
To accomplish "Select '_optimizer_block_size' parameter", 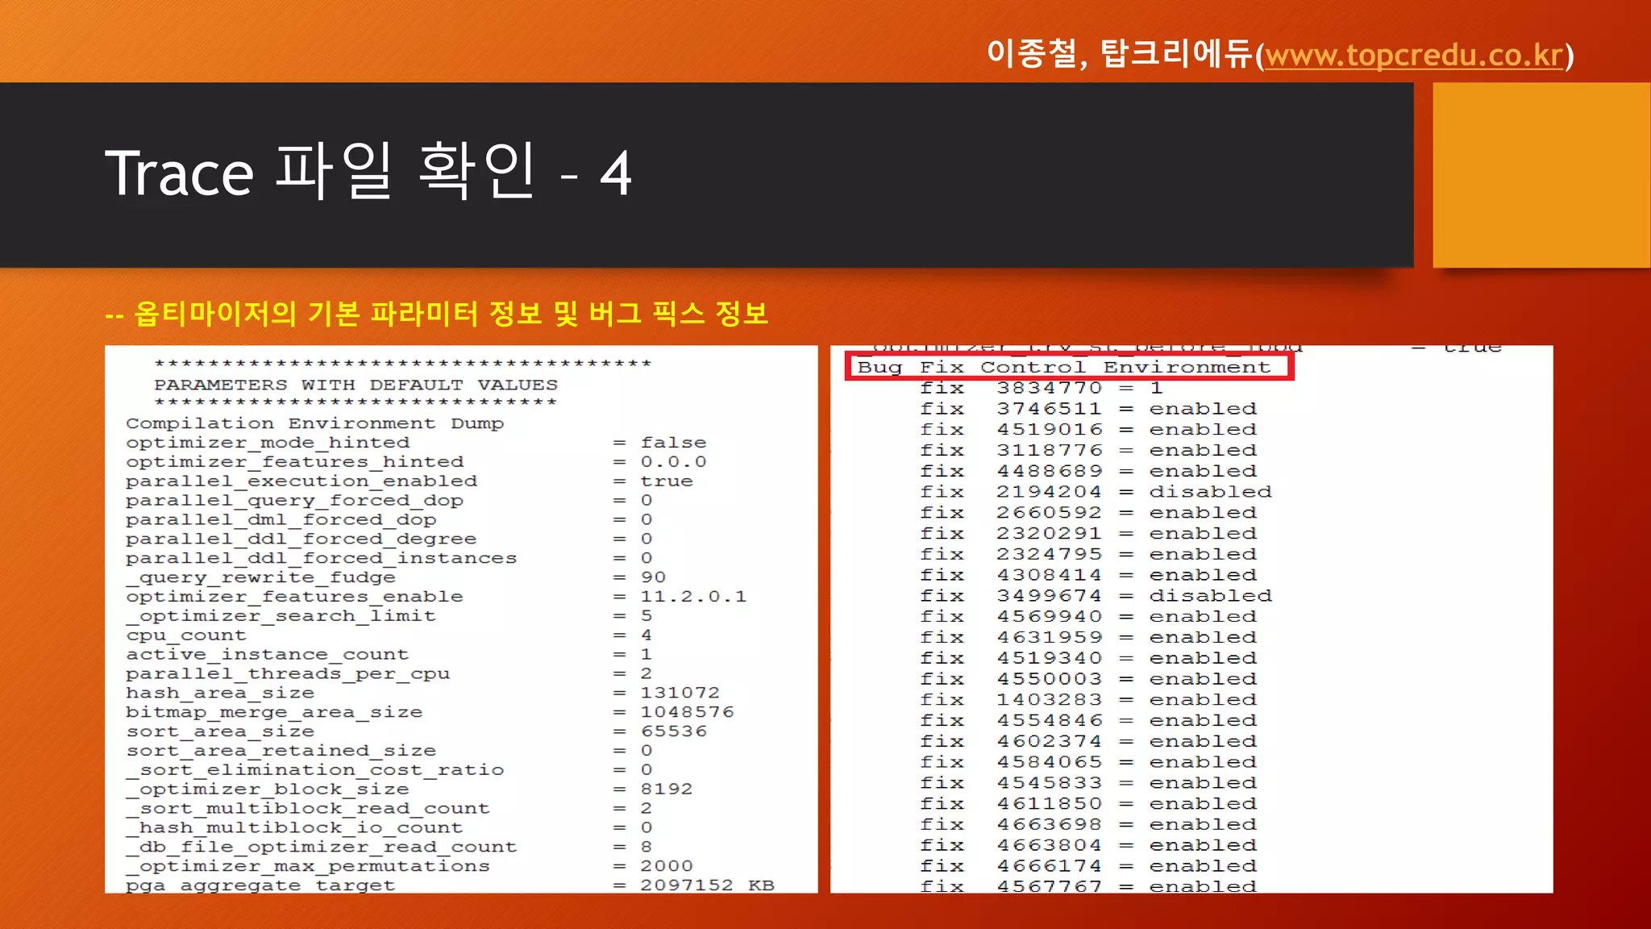I will 268,789.
